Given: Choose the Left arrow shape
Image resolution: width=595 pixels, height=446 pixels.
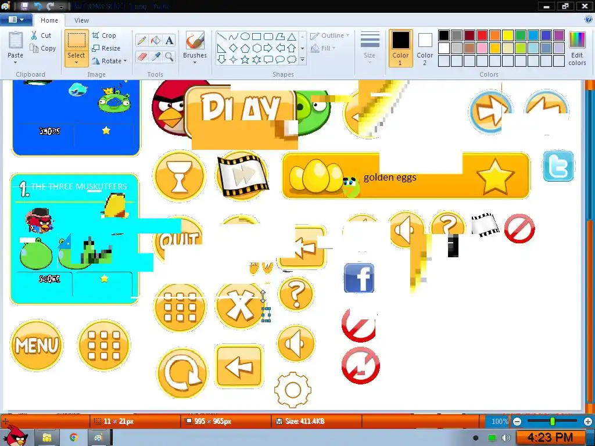Looking at the screenshot, I should 280,48.
